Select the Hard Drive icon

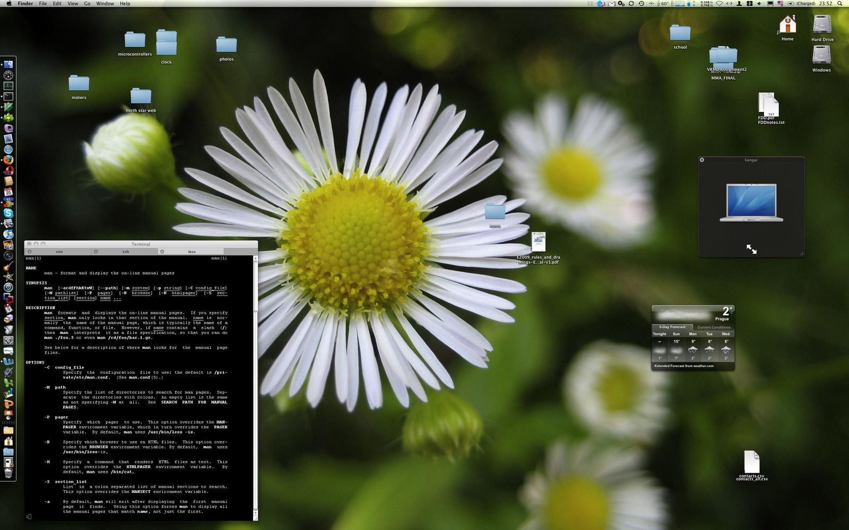click(x=822, y=28)
